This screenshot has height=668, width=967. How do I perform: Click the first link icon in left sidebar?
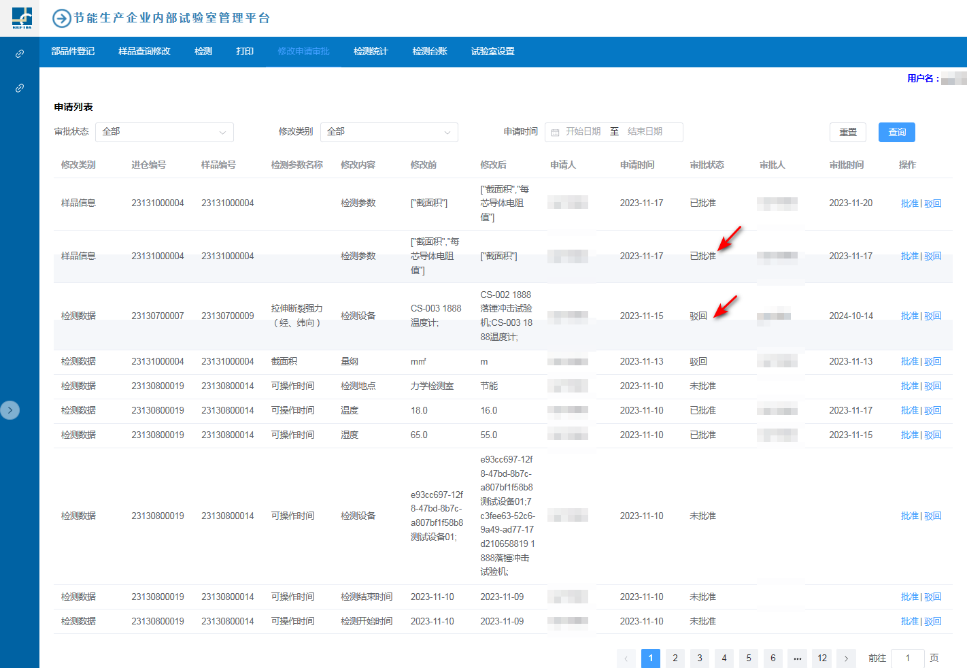point(20,54)
